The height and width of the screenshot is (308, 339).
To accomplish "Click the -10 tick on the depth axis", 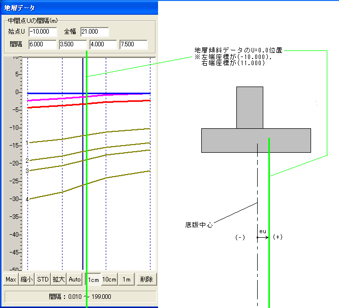I will (x=16, y=128).
